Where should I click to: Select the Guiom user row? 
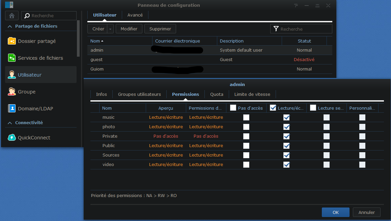[210, 69]
